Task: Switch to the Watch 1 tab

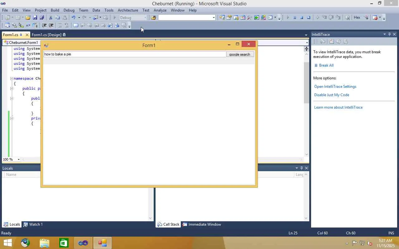Action: (x=33, y=224)
